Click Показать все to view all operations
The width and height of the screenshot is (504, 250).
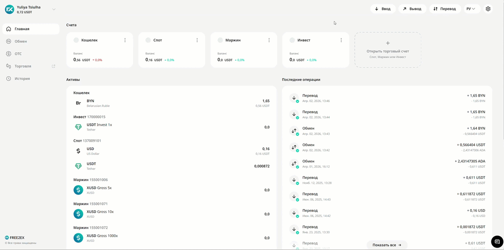387,245
